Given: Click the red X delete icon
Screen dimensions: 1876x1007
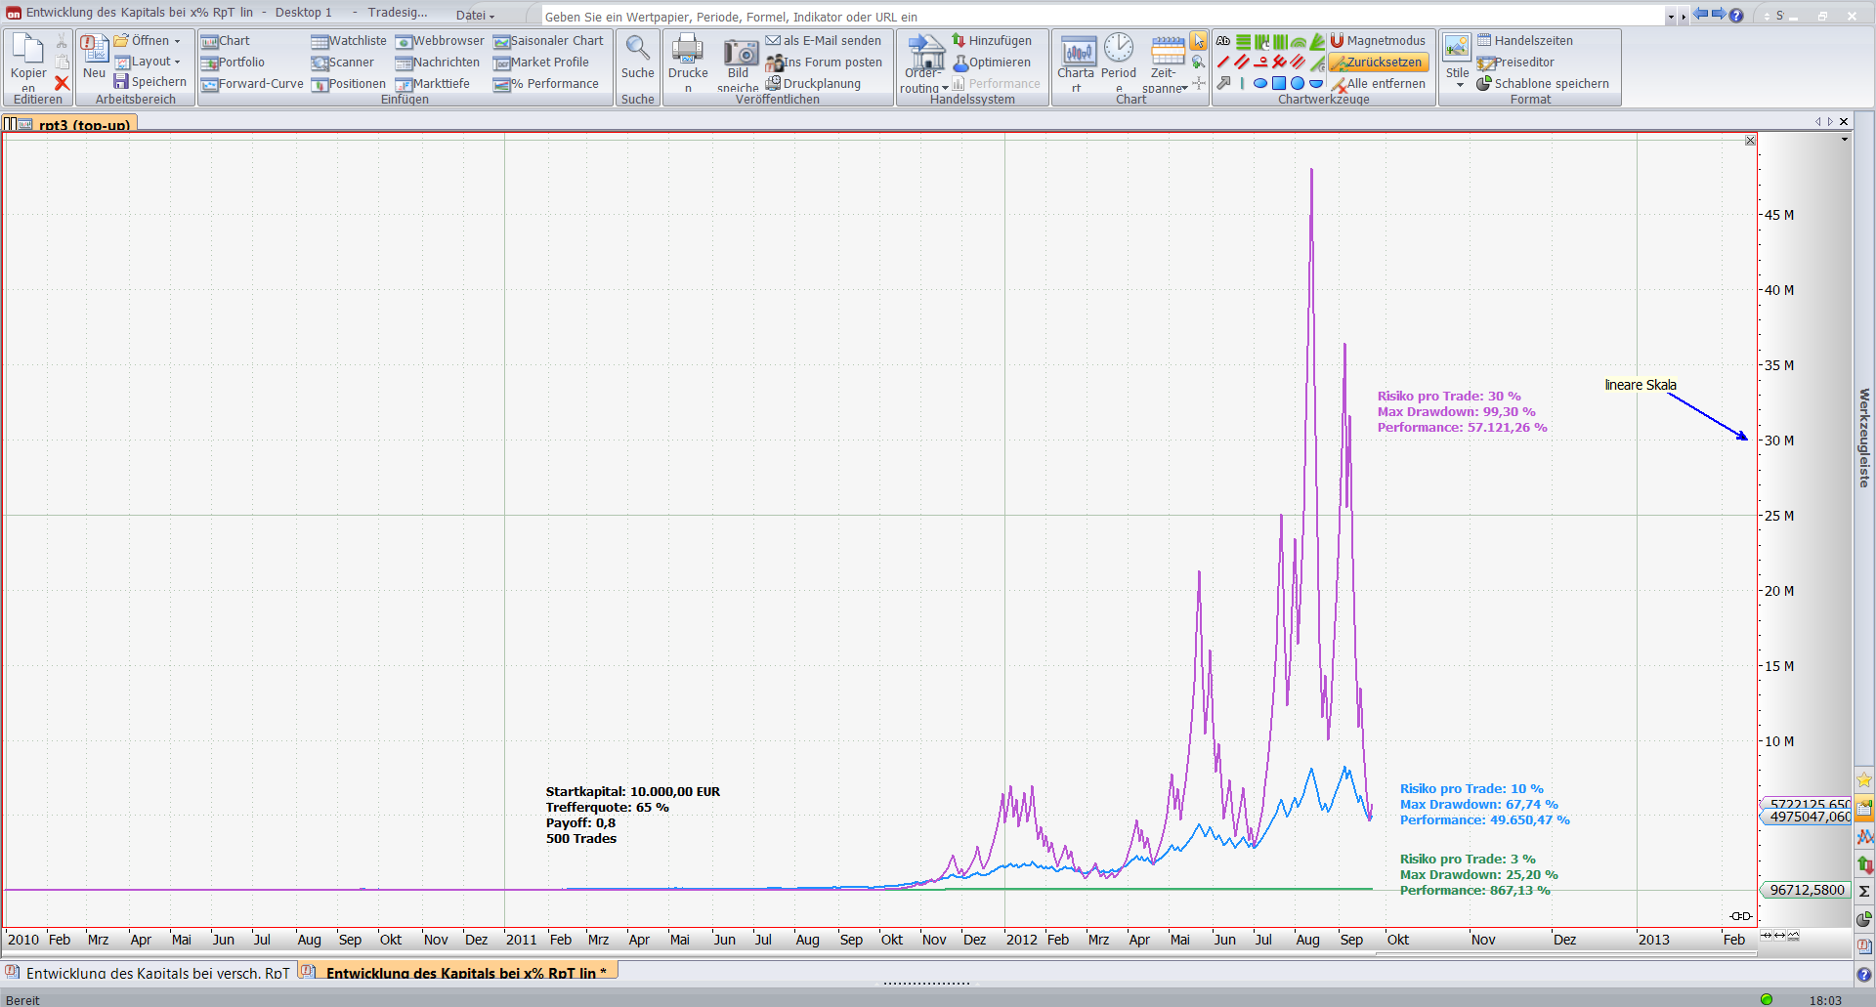Looking at the screenshot, I should [x=62, y=84].
